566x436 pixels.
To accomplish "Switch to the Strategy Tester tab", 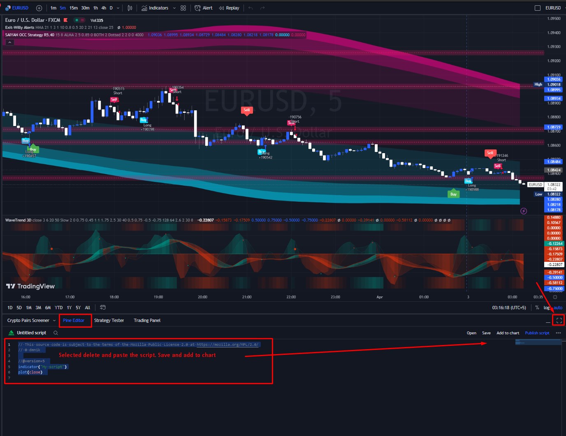I will [109, 320].
